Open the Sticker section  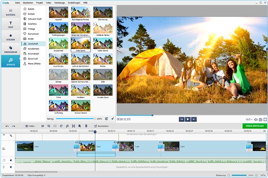tap(10, 37)
